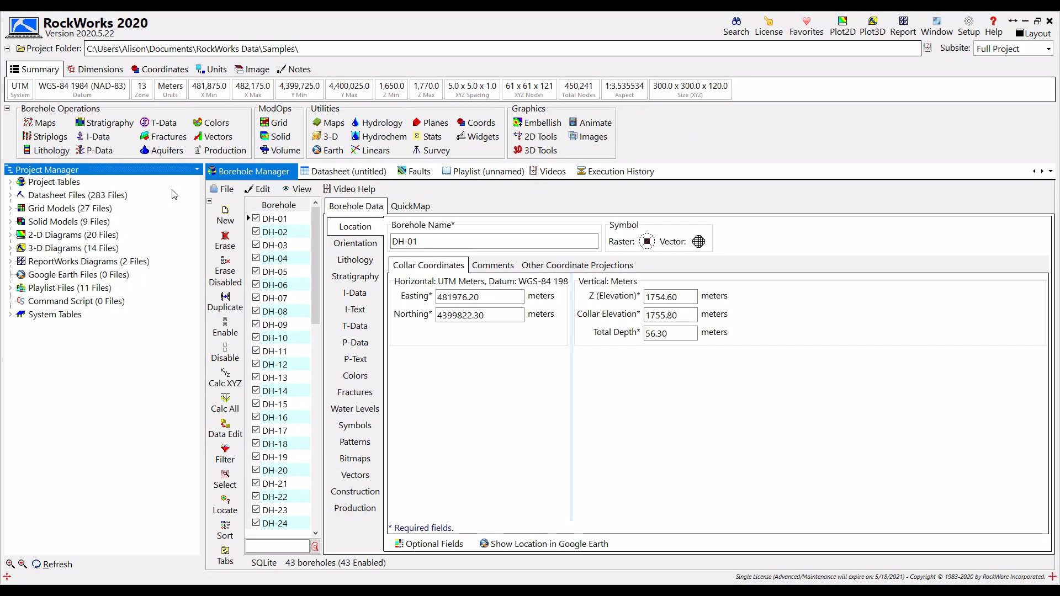Screen dimensions: 1060x596
Task: Open the Fractures tool
Action: (163, 136)
